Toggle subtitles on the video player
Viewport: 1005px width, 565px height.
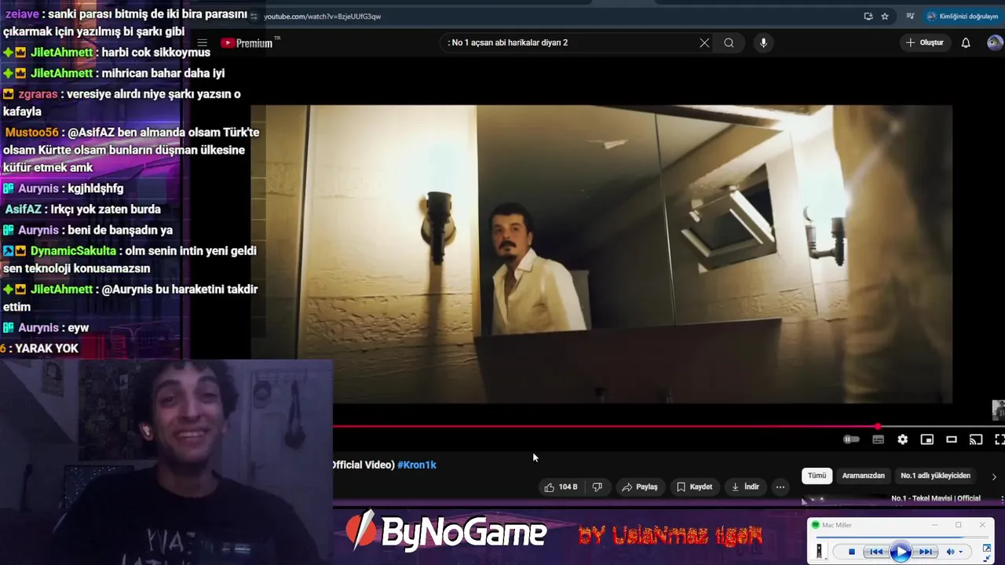(878, 439)
